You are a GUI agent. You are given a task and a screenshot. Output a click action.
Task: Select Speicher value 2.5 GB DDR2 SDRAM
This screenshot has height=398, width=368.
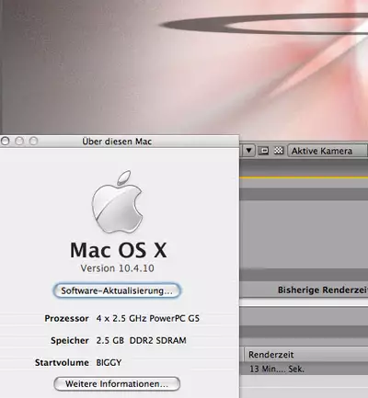(x=142, y=341)
